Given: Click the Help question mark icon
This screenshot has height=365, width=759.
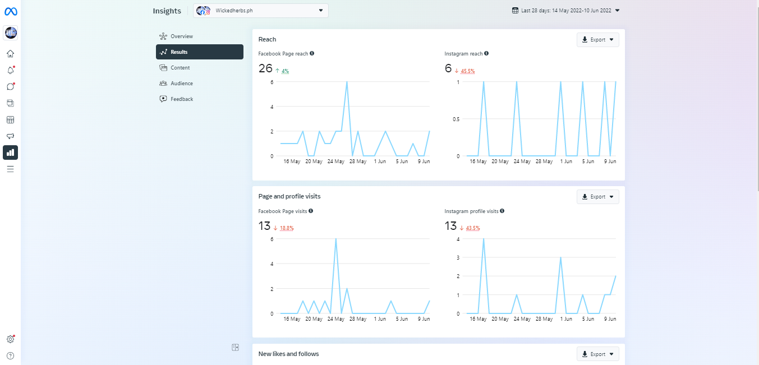Looking at the screenshot, I should click(x=10, y=355).
